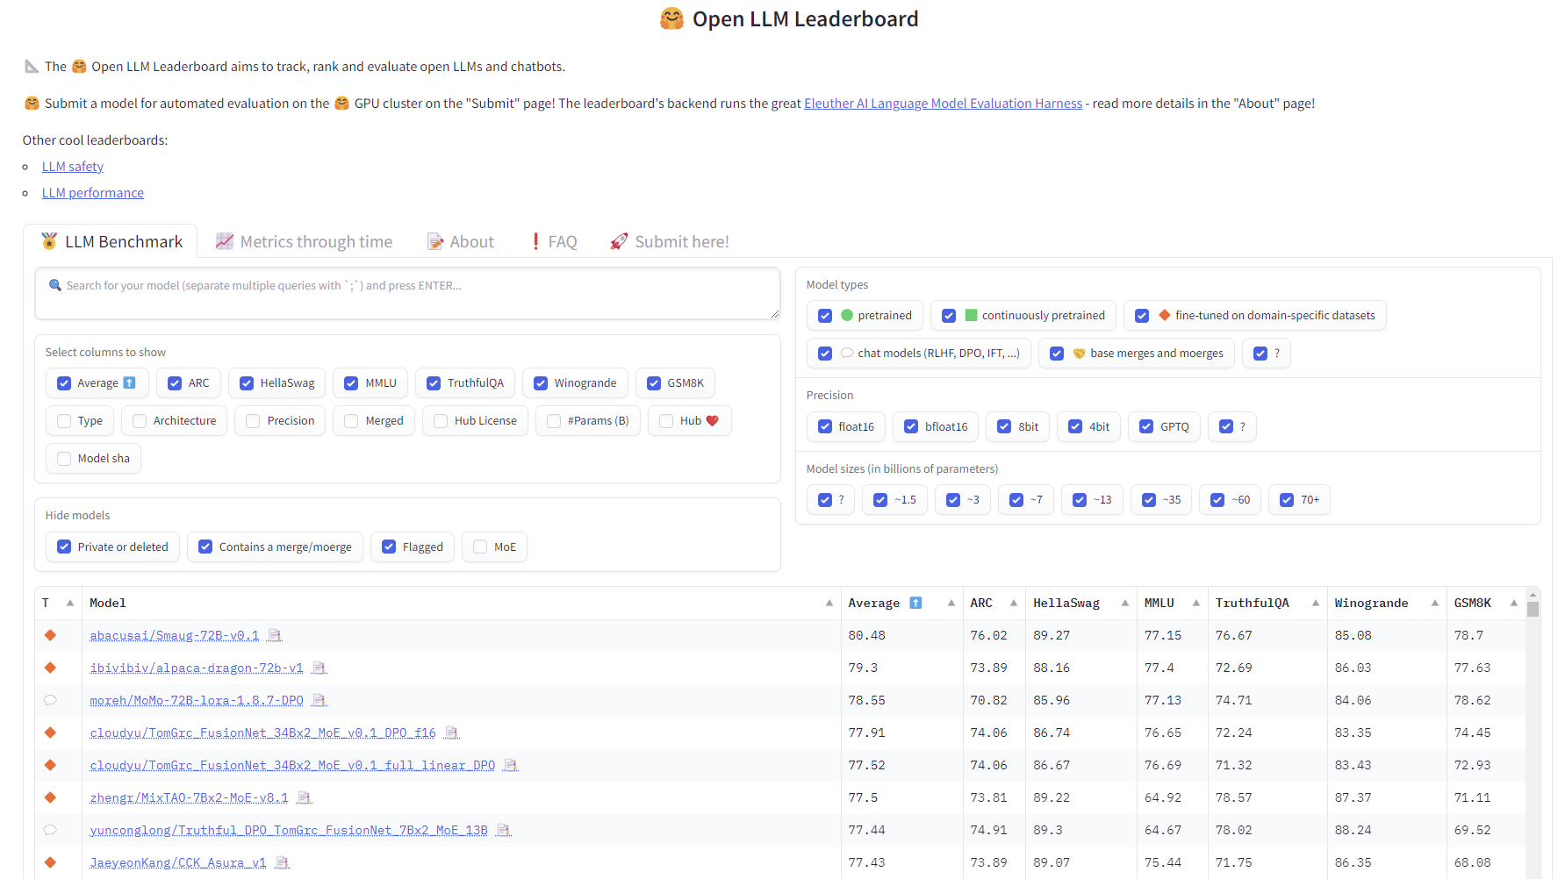Screen dimensions: 1565x879
Task: Click the table vertical scrollbar thumb
Action: click(x=1533, y=609)
